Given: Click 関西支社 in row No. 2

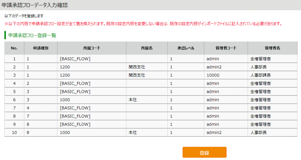Looking at the screenshot, I should coord(137,67).
